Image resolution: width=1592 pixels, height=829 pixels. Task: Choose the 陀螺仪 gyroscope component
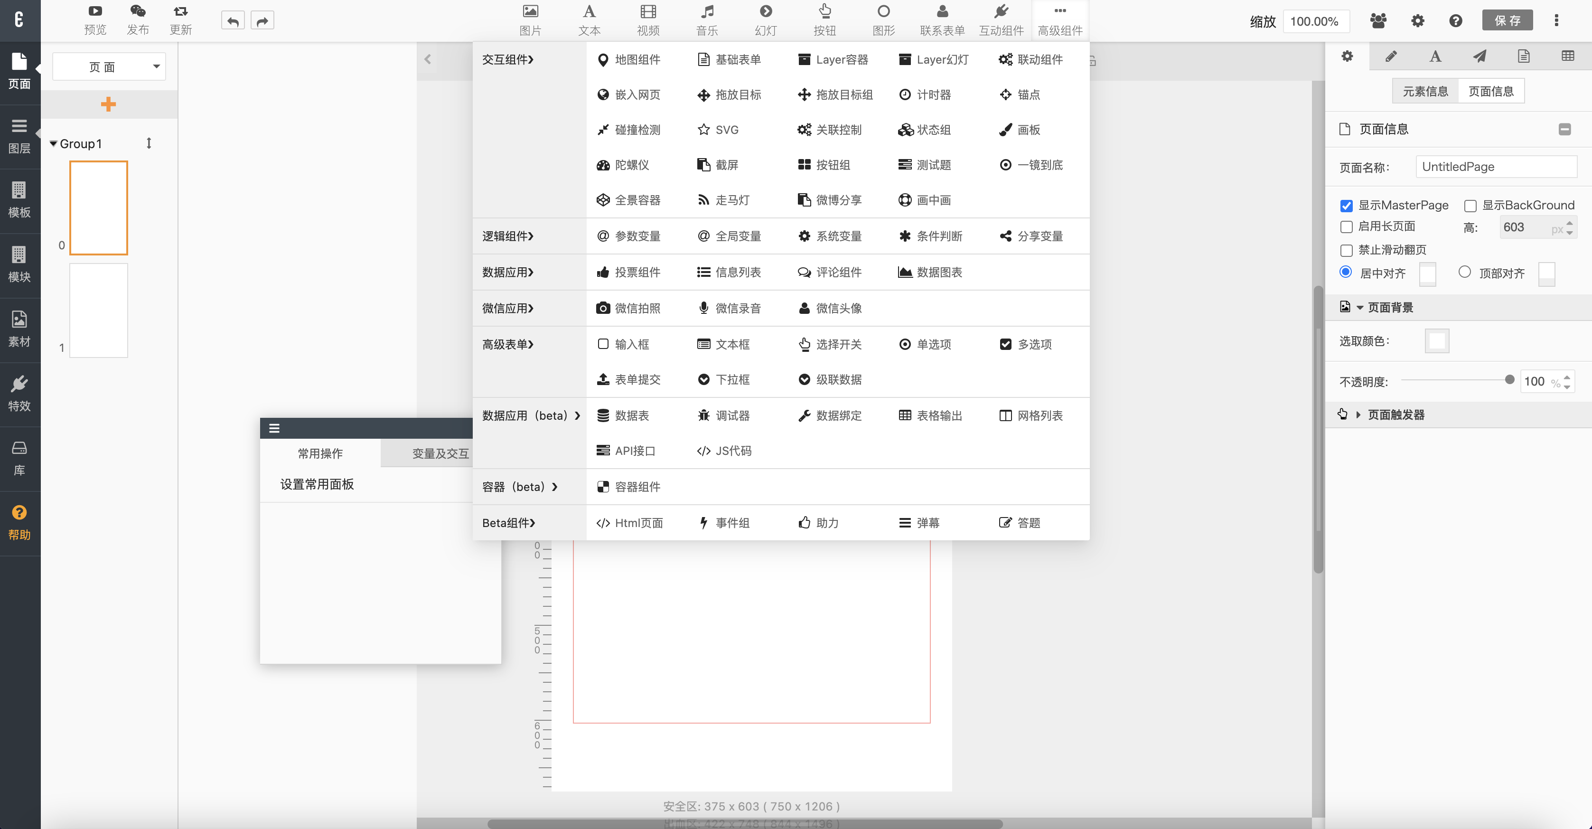pyautogui.click(x=622, y=165)
